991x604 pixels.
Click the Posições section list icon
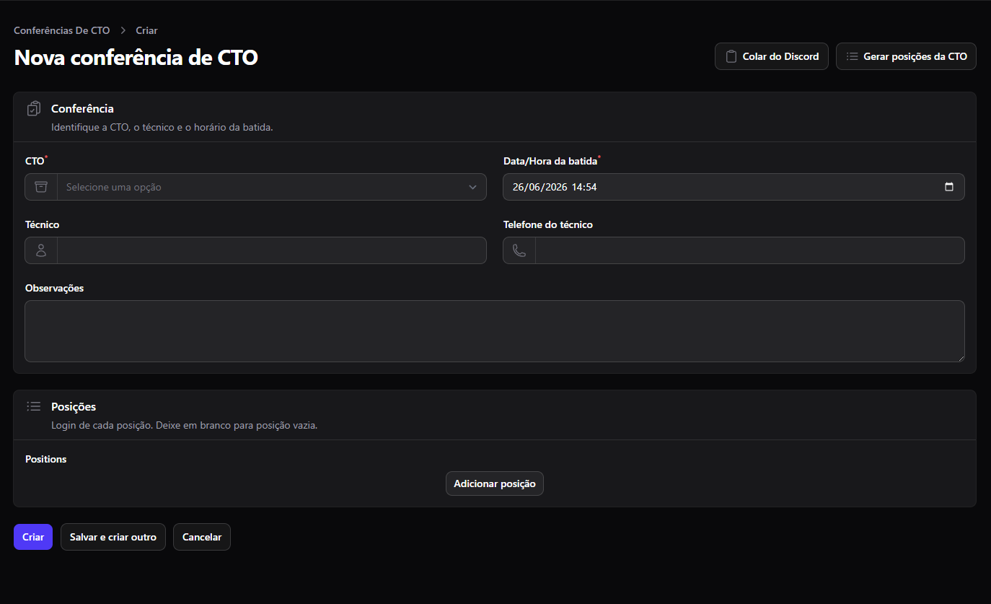coord(34,406)
